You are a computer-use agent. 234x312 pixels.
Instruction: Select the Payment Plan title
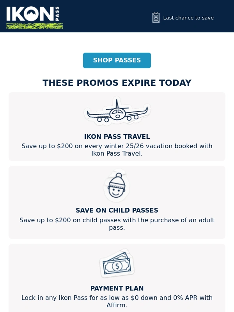tap(117, 289)
